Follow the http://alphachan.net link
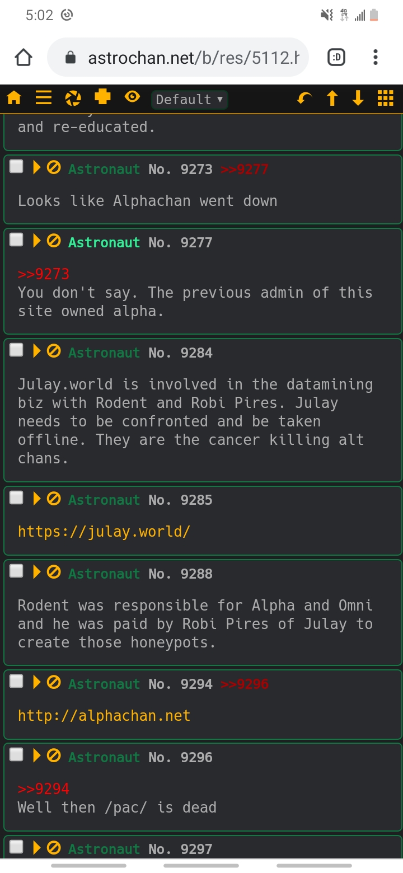Image resolution: width=403 pixels, height=873 pixels. click(x=104, y=715)
